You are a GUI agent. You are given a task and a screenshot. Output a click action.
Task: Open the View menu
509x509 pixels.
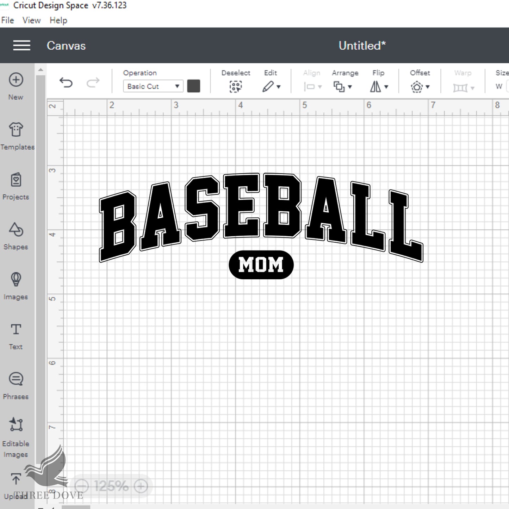tap(31, 20)
